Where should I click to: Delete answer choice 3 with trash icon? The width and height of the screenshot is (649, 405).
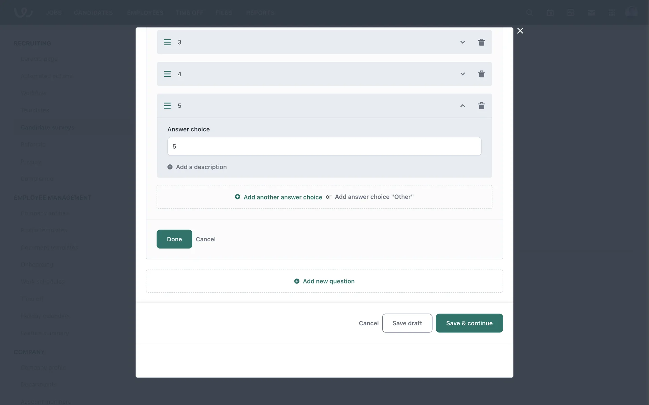[x=481, y=42]
